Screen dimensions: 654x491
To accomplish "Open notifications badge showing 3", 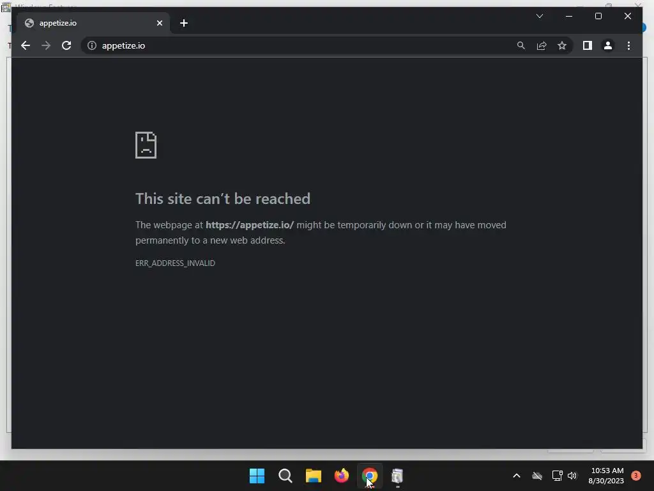I will pyautogui.click(x=635, y=476).
